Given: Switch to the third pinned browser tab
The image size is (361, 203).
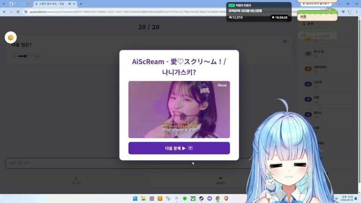Looking at the screenshot, I should point(28,4).
